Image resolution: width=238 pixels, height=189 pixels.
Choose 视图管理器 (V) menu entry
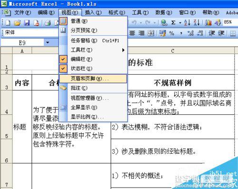pyautogui.click(x=93, y=98)
